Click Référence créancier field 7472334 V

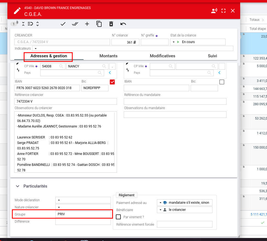pyautogui.click(x=65, y=101)
